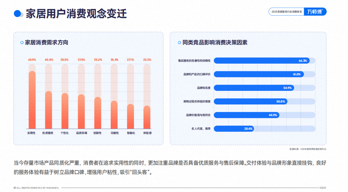This screenshot has width=348, height=192.
Task: Select the 品质保障 orange bar
Action: coord(81,112)
